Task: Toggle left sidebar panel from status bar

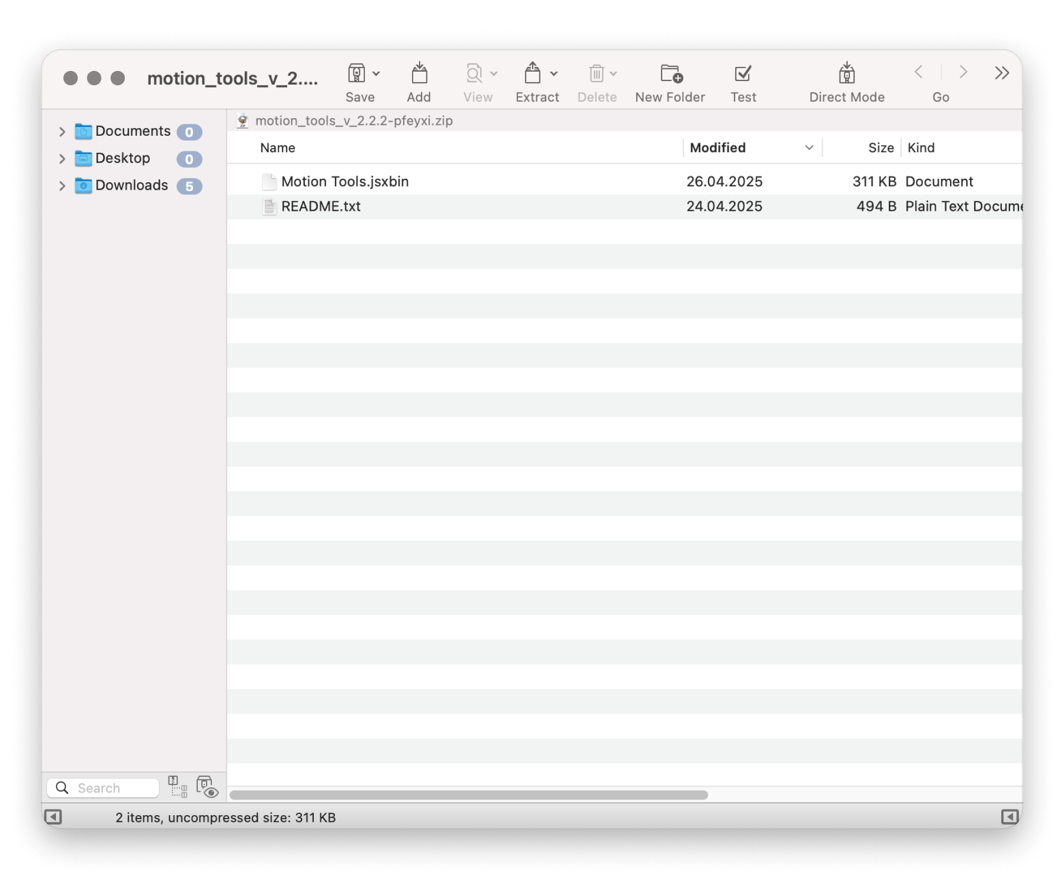Action: (x=53, y=816)
